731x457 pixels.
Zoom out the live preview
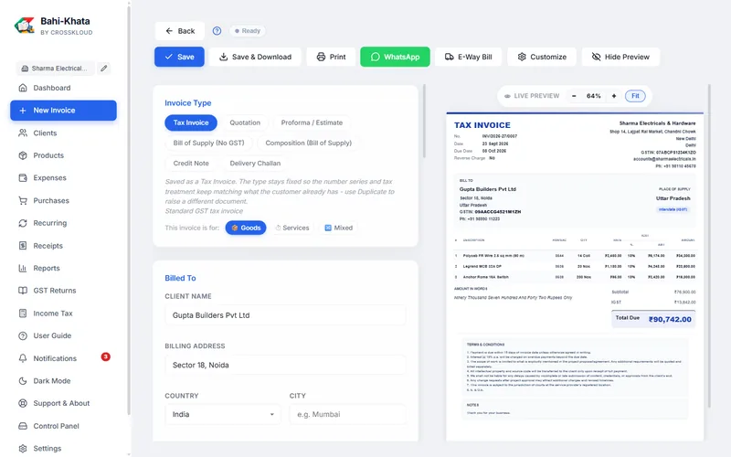(x=574, y=96)
